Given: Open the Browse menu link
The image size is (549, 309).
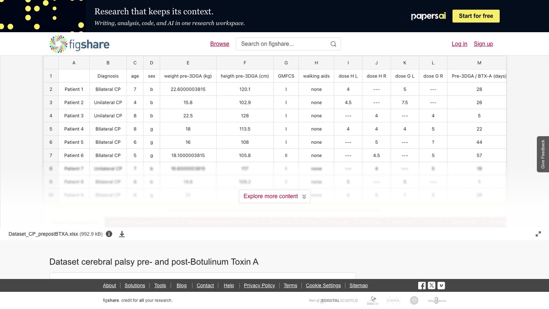Looking at the screenshot, I should coord(220,44).
